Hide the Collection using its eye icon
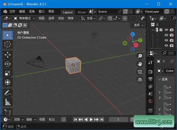177x130 pixels. [x=166, y=30]
